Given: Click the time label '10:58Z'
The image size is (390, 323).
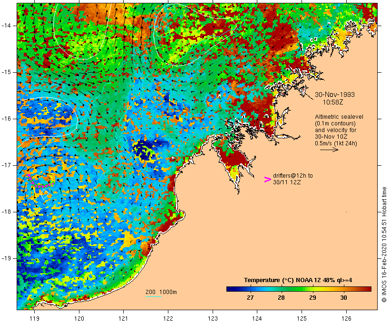Looking at the screenshot, I should 333,102.
